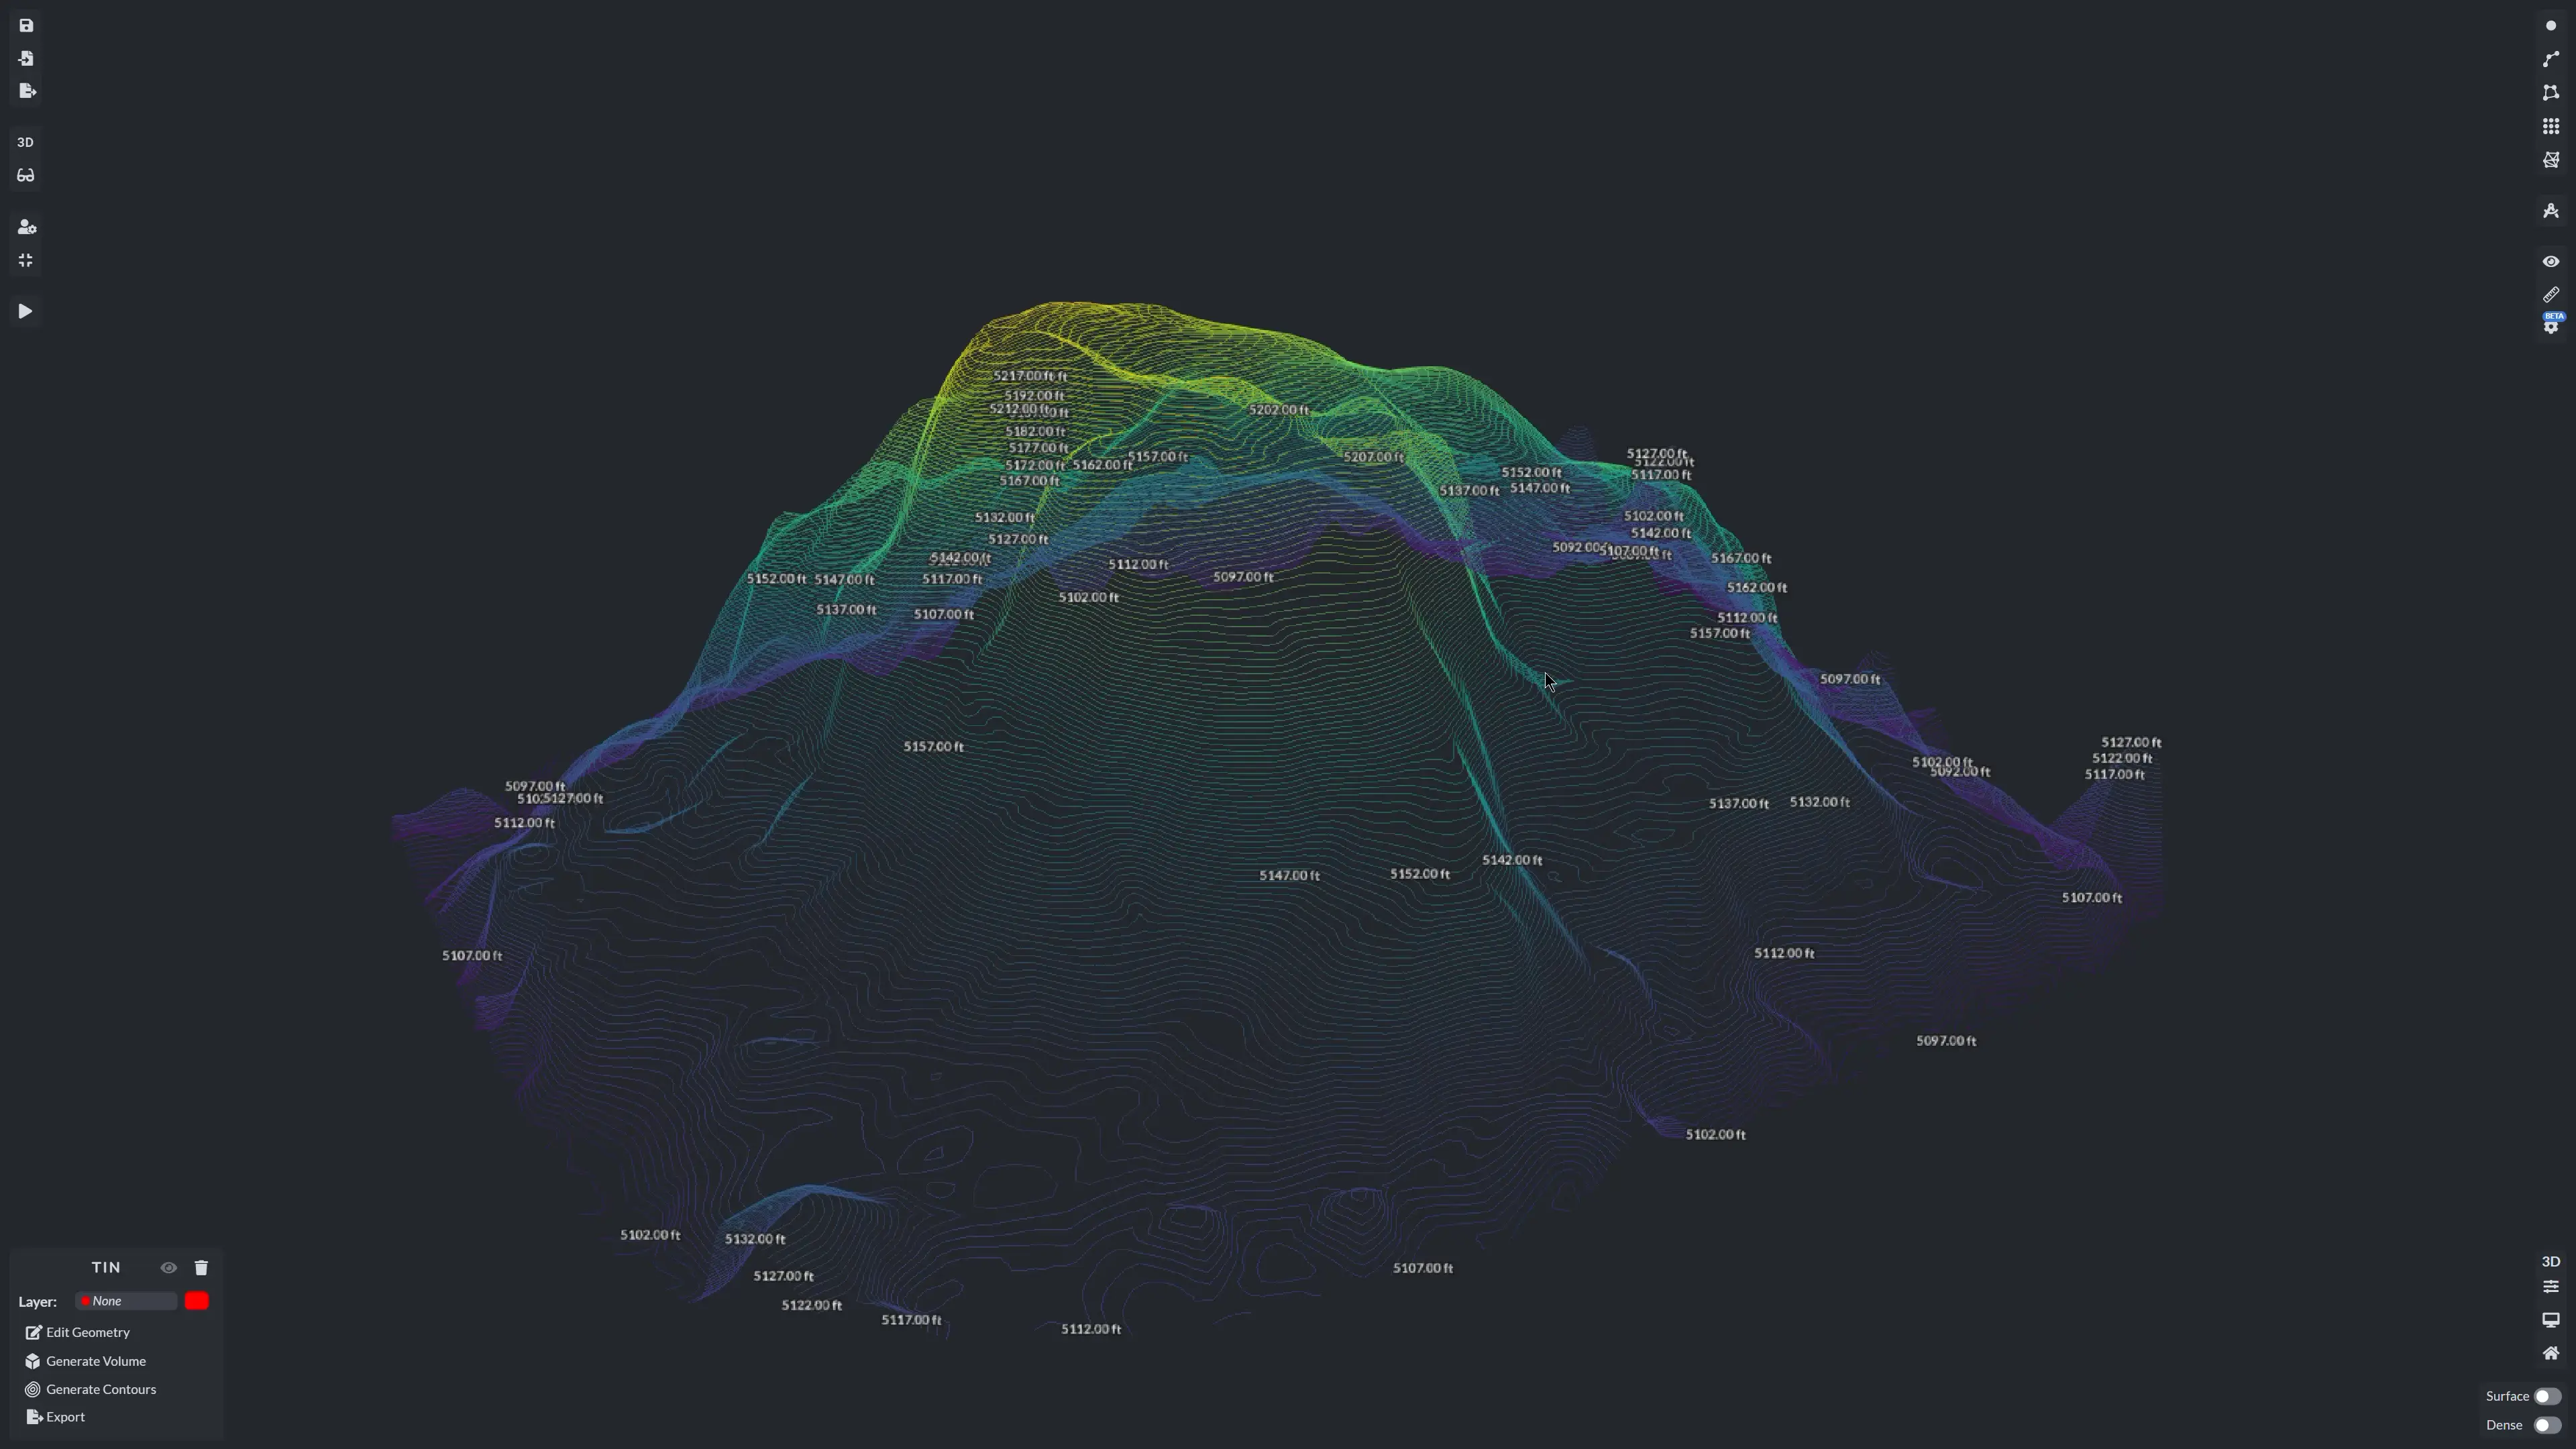Open the drafting compass tool

pyautogui.click(x=2550, y=211)
